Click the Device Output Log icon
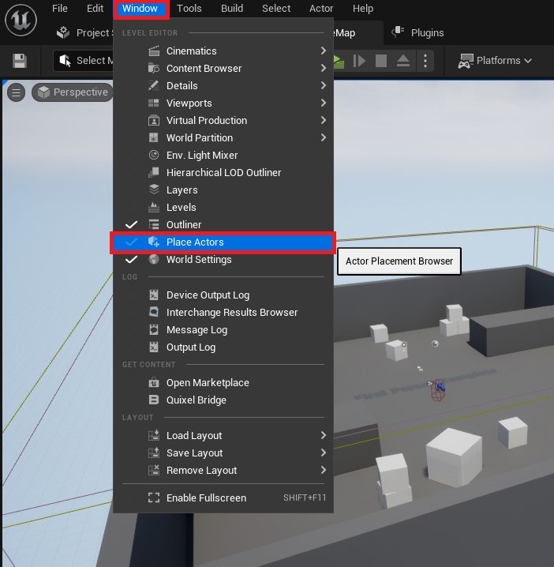Viewport: 554px width, 567px height. point(154,295)
